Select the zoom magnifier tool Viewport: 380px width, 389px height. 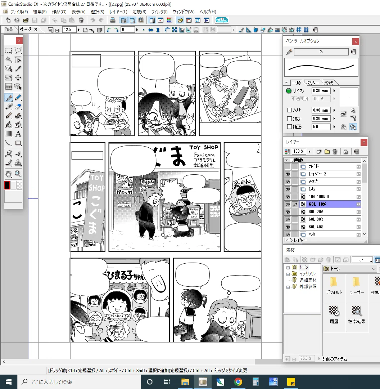18,174
